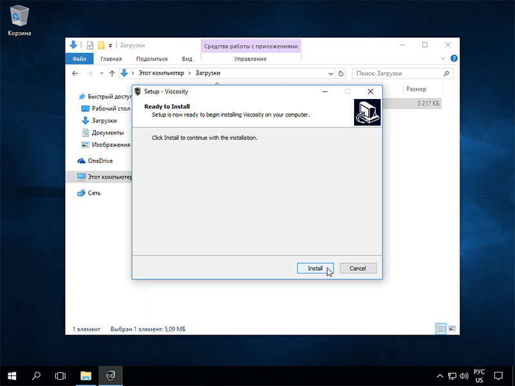This screenshot has width=515, height=386.
Task: Switch to the Главная ribbon tab
Action: (111, 59)
